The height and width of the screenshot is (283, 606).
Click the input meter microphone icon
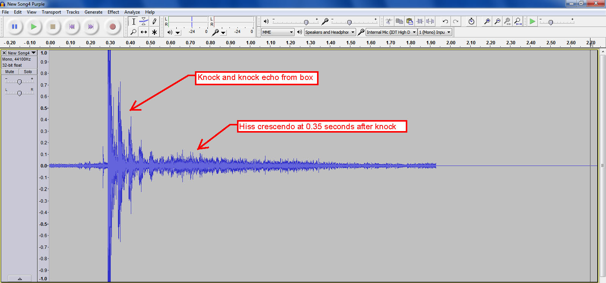(215, 32)
